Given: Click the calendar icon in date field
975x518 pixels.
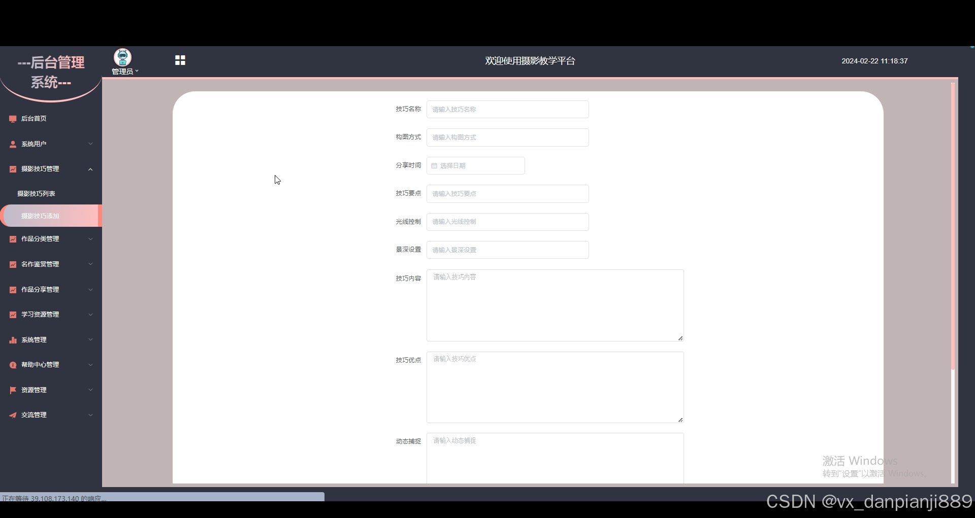Looking at the screenshot, I should 434,166.
